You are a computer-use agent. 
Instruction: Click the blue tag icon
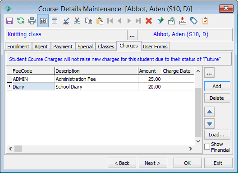click(194, 21)
